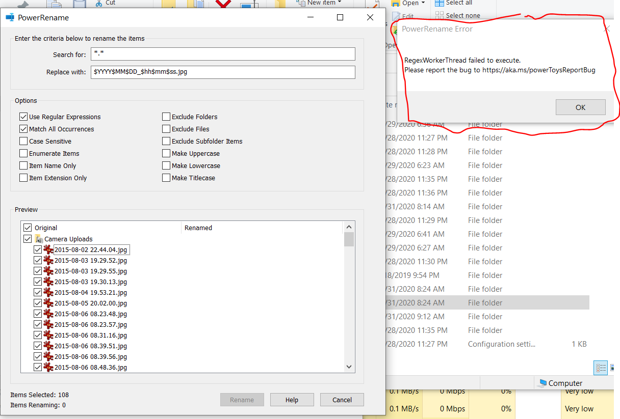Switch to details view in the status bar
The width and height of the screenshot is (620, 419).
pos(600,368)
